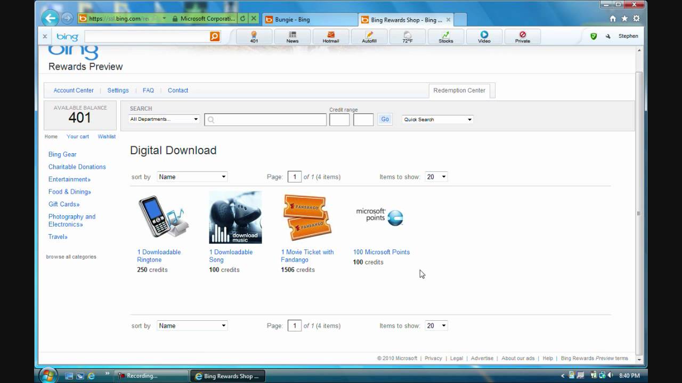Open Charitable Donations category
Image resolution: width=682 pixels, height=383 pixels.
click(x=77, y=167)
